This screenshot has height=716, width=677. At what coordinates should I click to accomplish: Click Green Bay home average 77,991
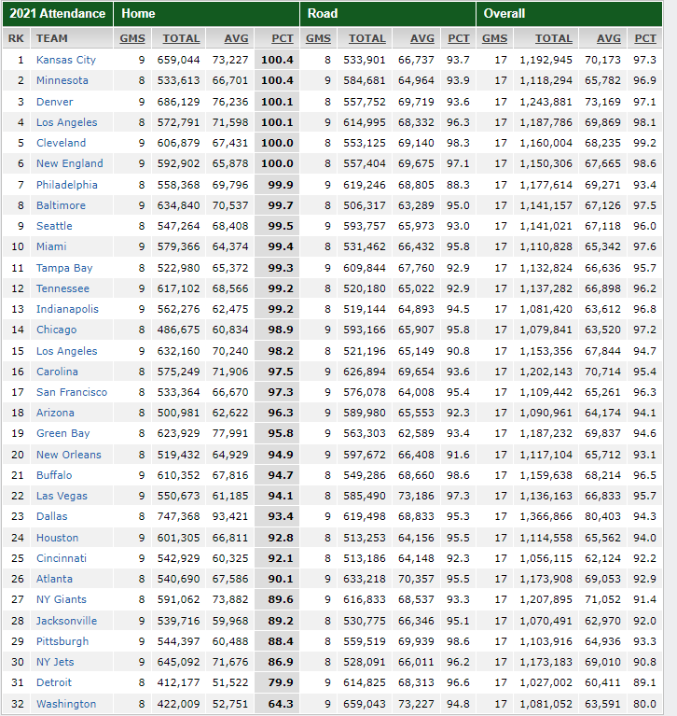[230, 433]
